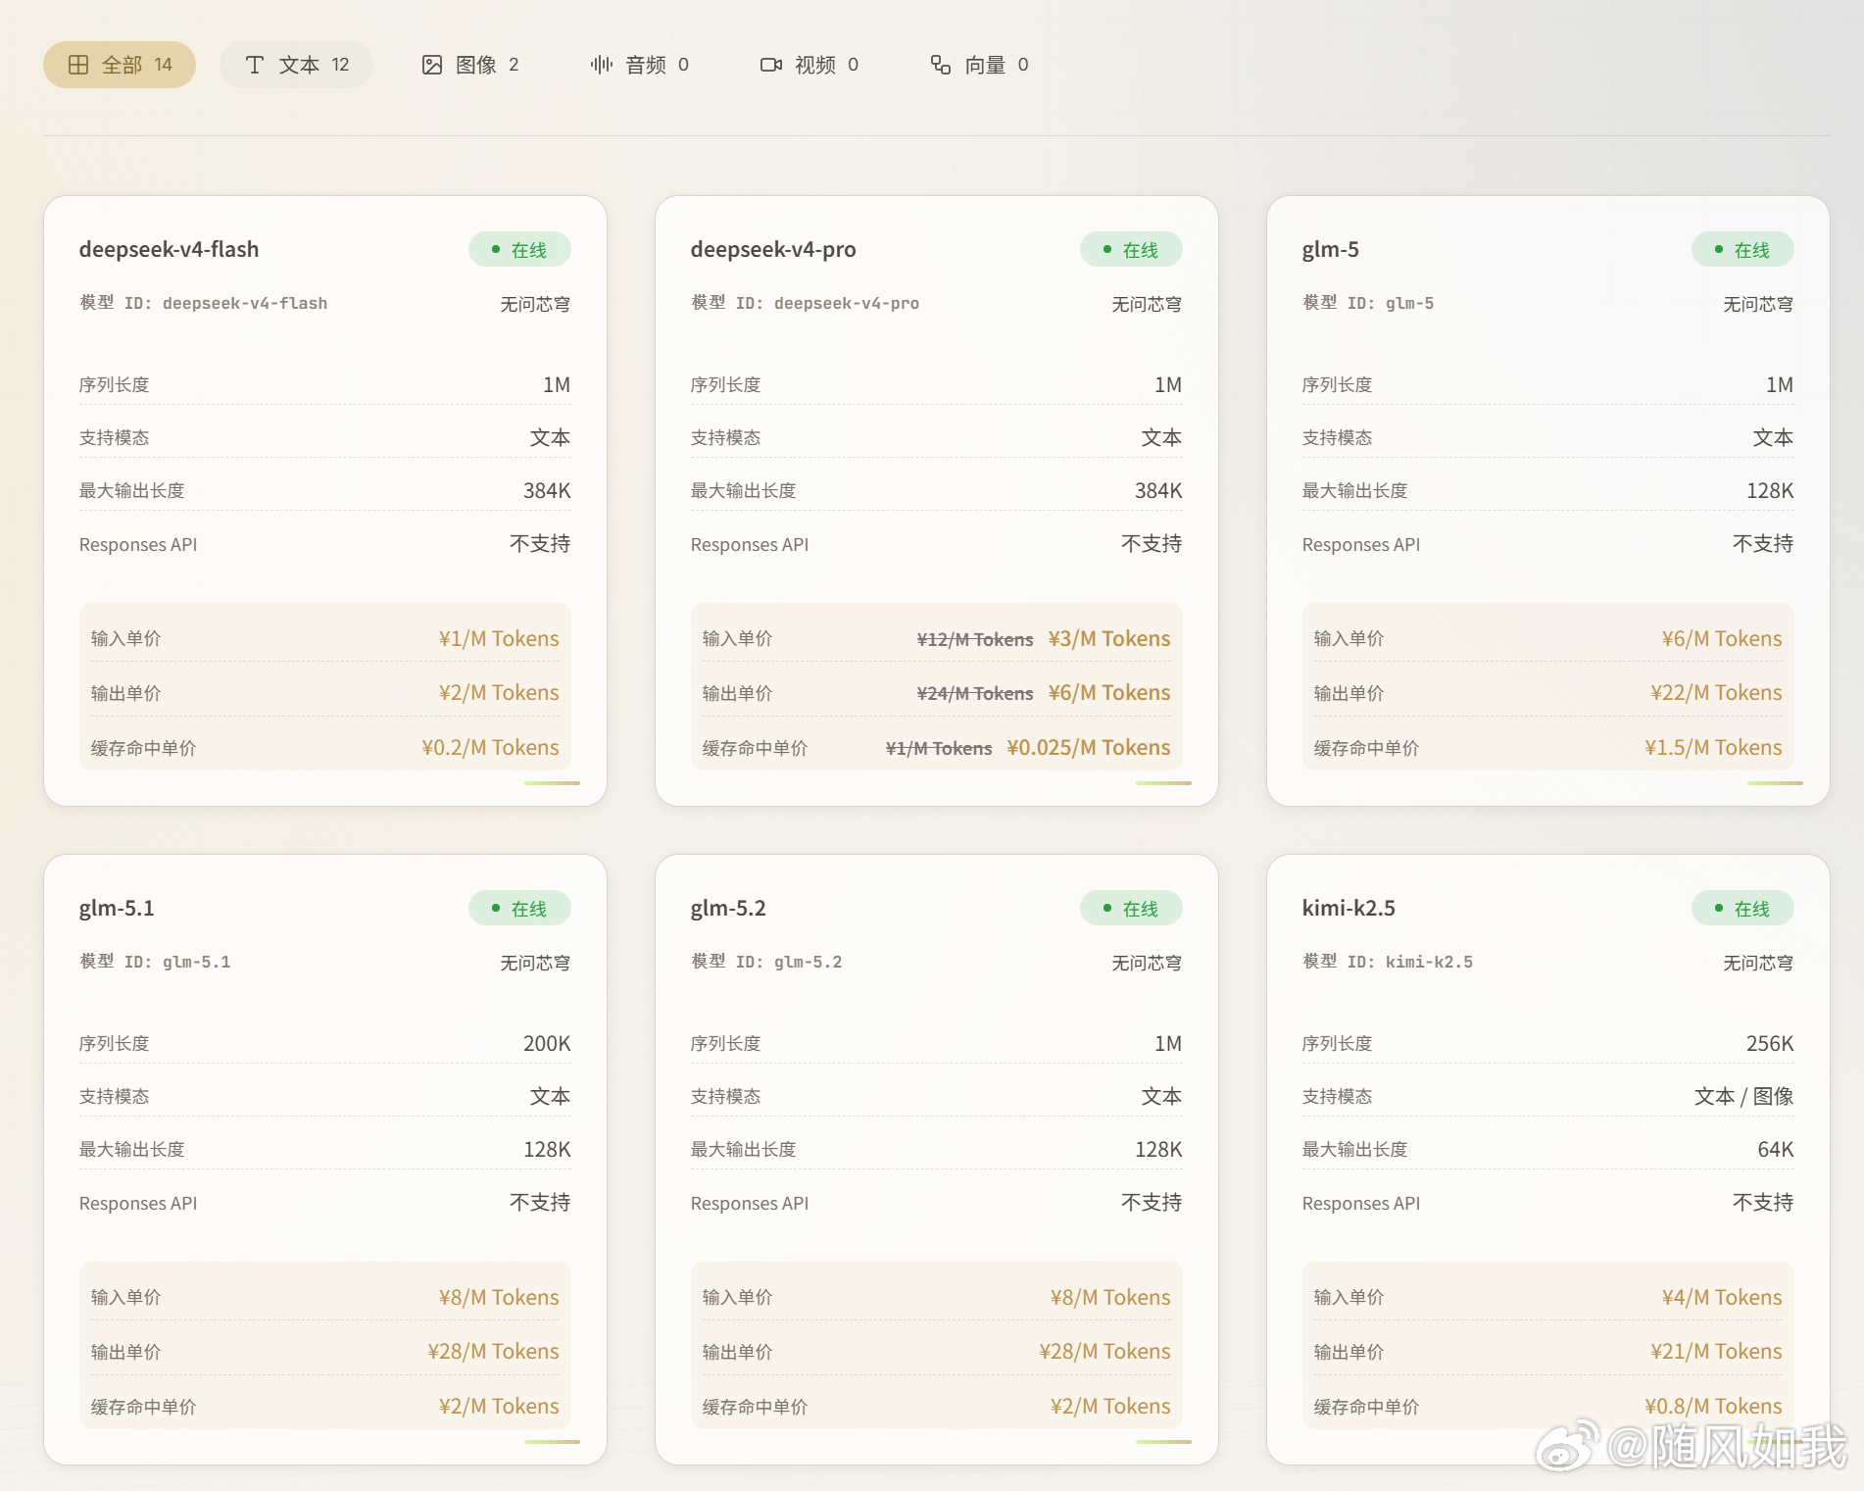Screen dimensions: 1864x1491
Task: Open the glm-5 model card title
Action: tap(1331, 249)
